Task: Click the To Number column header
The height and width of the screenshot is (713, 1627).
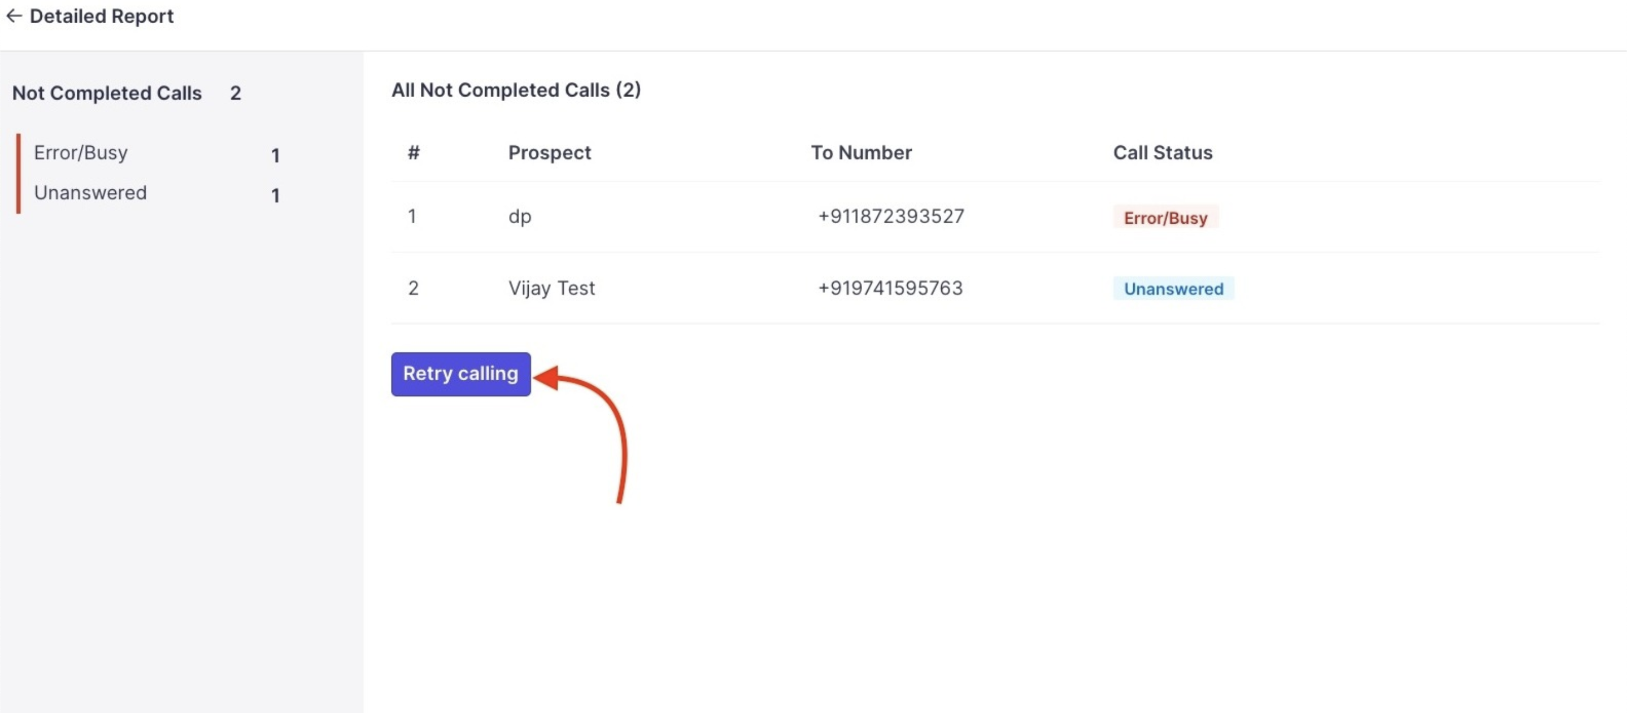Action: click(861, 153)
